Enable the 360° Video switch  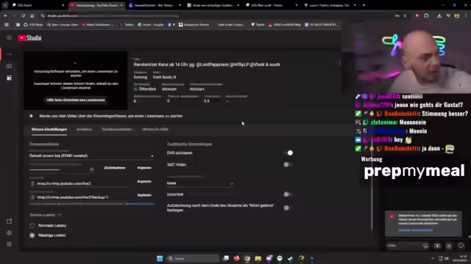coord(288,164)
